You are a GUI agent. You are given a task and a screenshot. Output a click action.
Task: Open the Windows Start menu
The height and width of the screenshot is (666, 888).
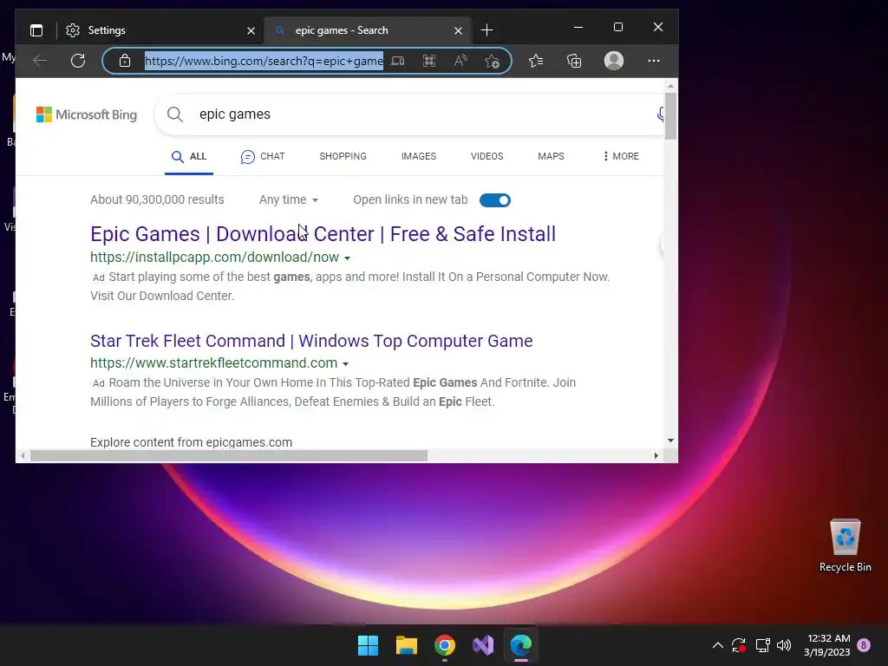tap(368, 645)
